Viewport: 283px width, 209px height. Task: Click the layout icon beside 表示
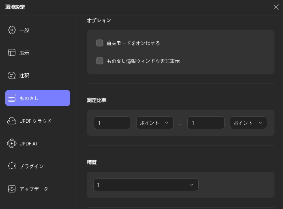pyautogui.click(x=12, y=53)
